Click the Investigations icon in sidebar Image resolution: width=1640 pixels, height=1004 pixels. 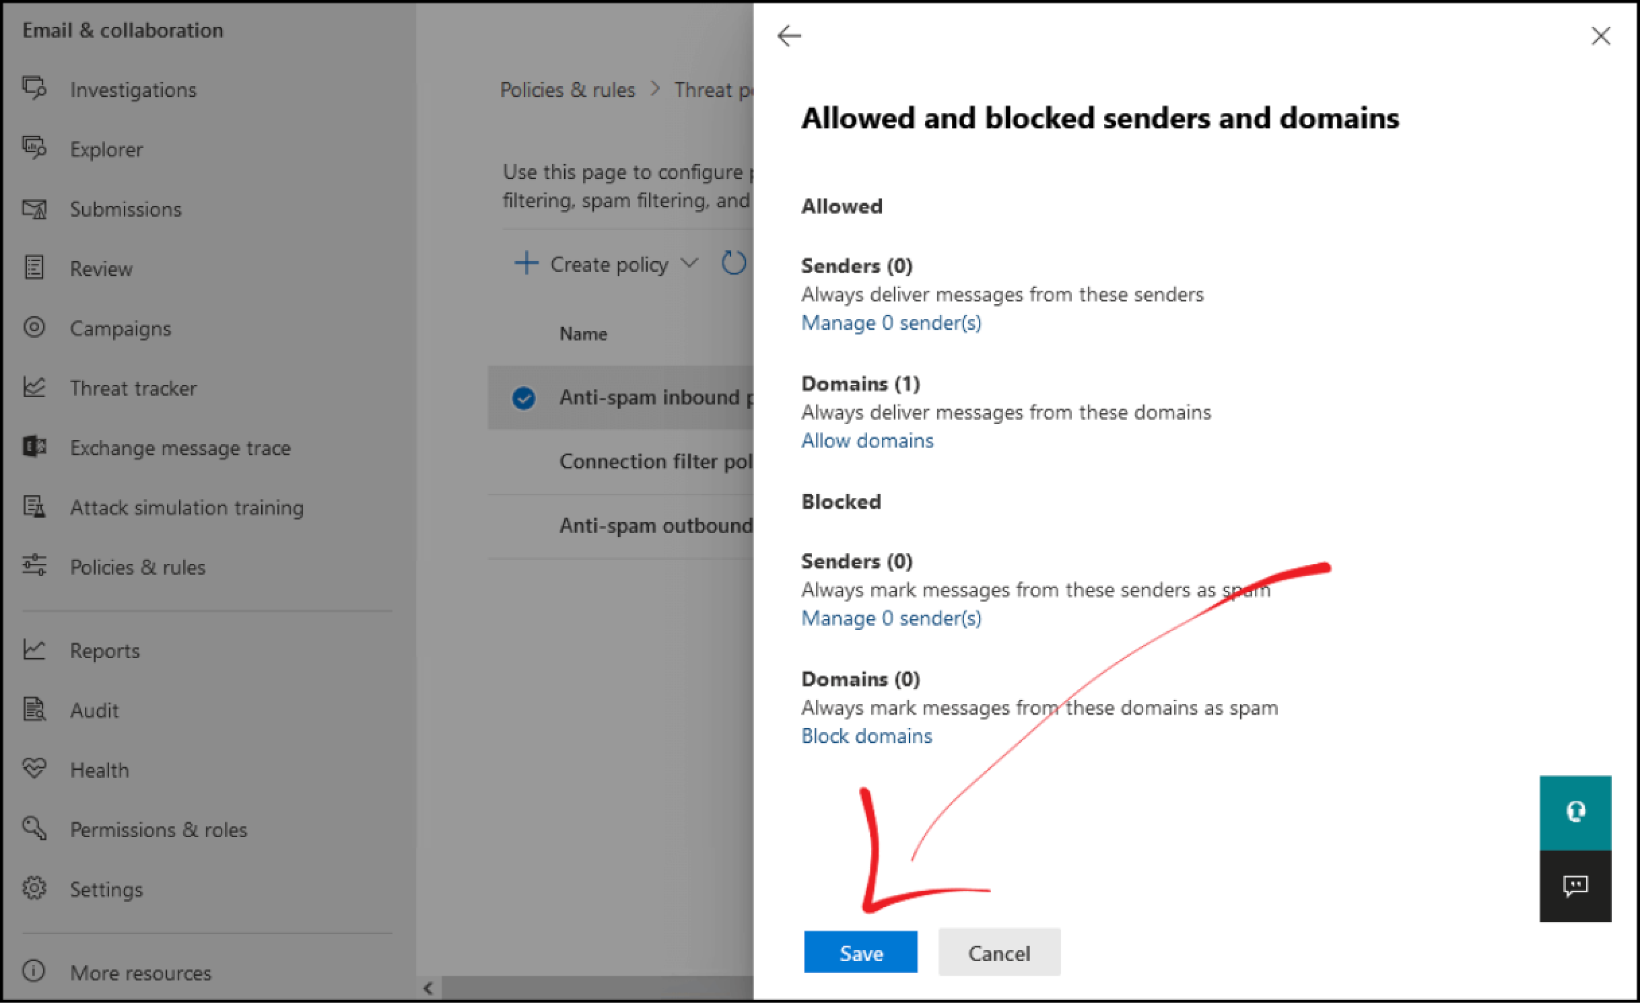[x=34, y=88]
